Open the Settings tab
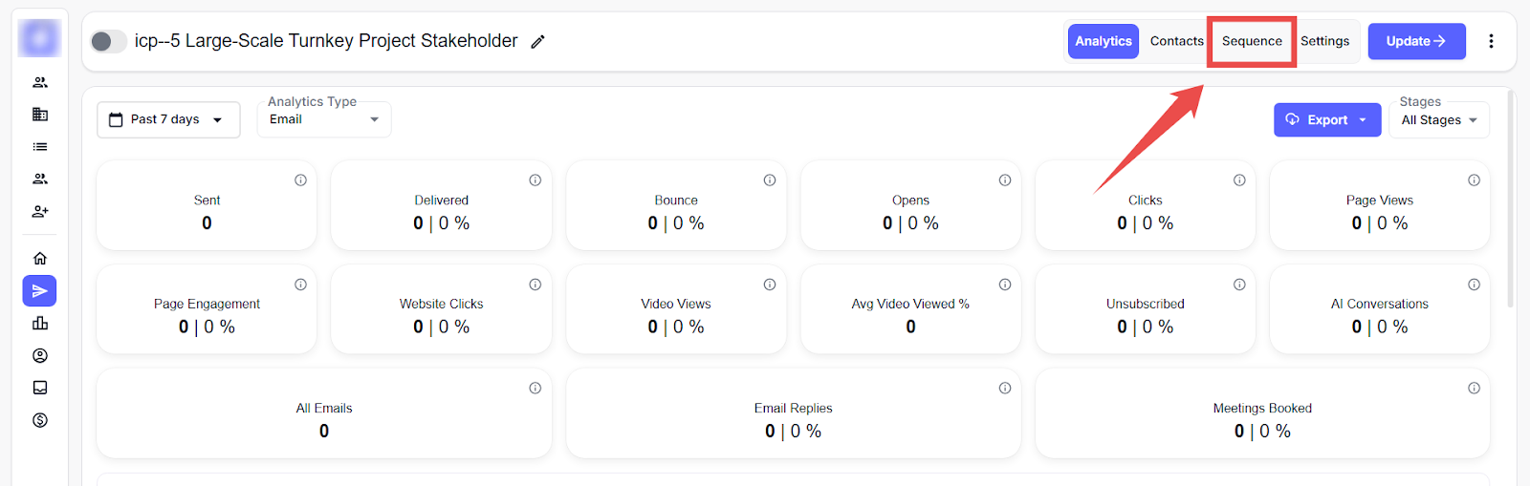The width and height of the screenshot is (1530, 486). pyautogui.click(x=1324, y=41)
